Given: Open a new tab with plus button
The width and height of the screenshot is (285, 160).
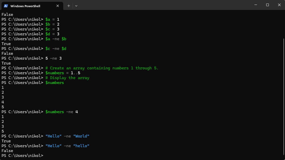Looking at the screenshot, I should point(69,6).
